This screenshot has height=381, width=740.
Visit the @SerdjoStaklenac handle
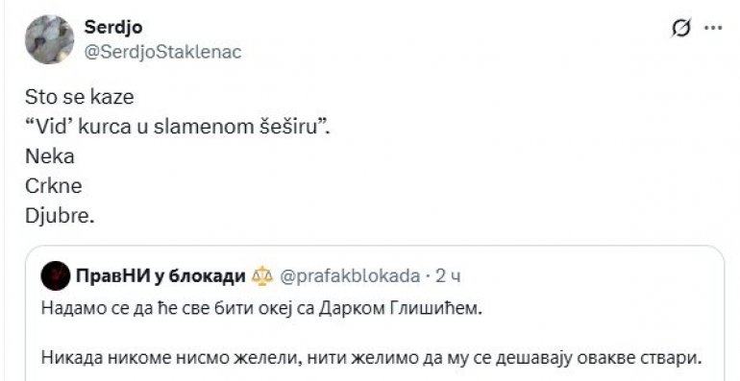(x=162, y=52)
